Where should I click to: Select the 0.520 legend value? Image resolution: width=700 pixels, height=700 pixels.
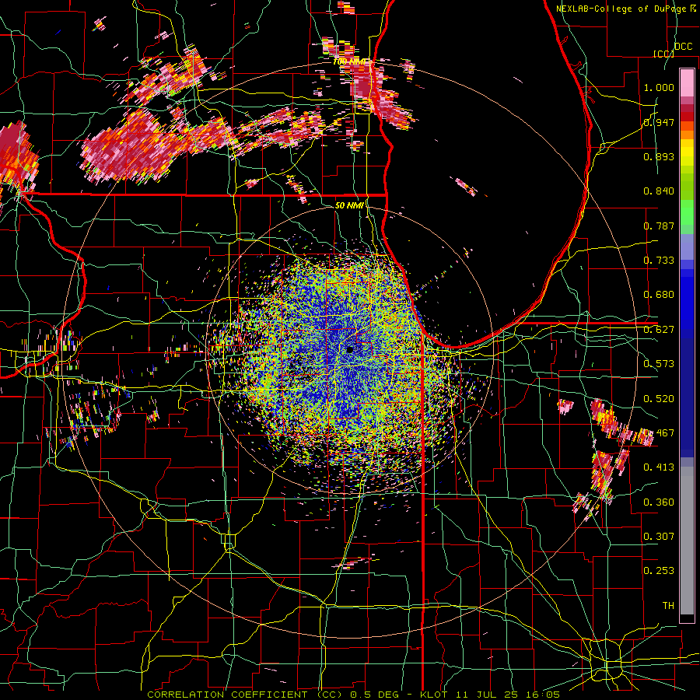pos(659,399)
